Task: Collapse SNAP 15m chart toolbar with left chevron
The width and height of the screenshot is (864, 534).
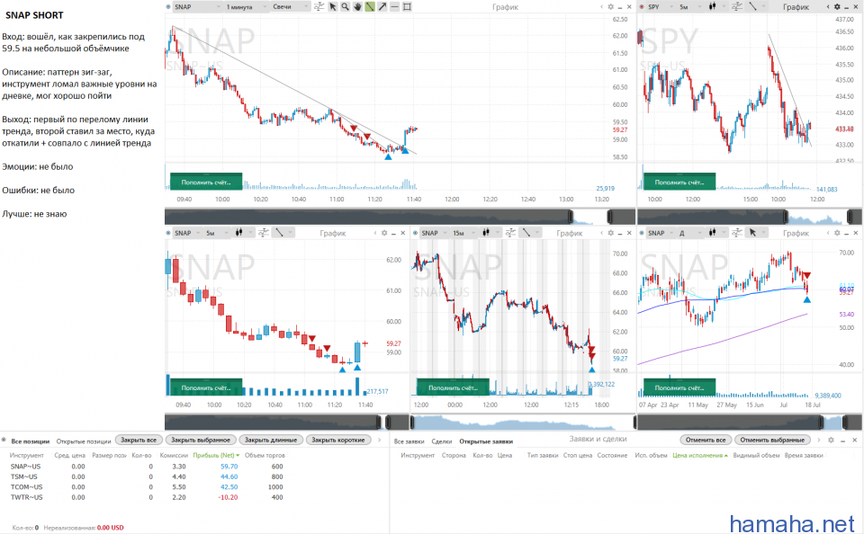Action: pyautogui.click(x=602, y=233)
